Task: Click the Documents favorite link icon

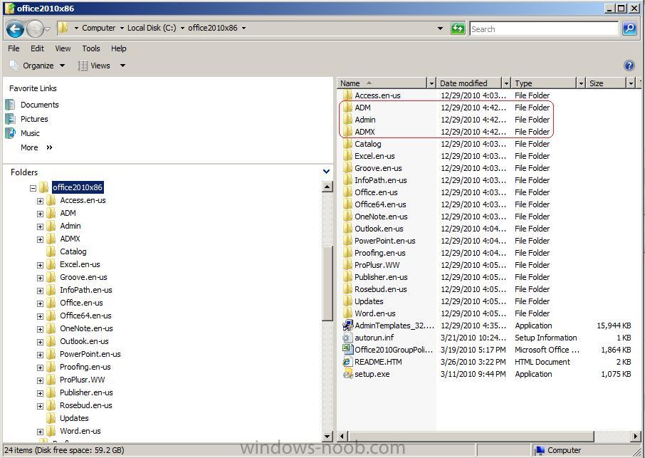Action: coord(10,105)
